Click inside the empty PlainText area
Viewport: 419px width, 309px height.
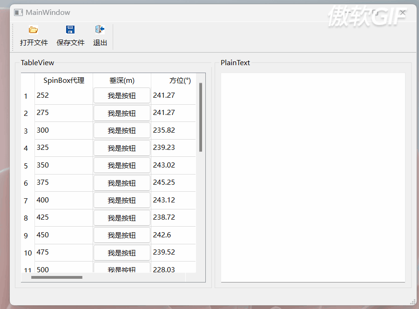[312, 177]
